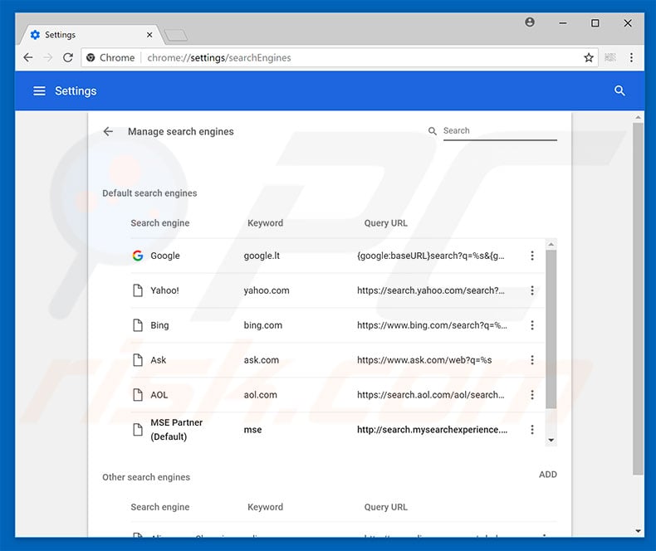Click the MSE Partner page icon
Screen dimensions: 656x551
point(138,429)
